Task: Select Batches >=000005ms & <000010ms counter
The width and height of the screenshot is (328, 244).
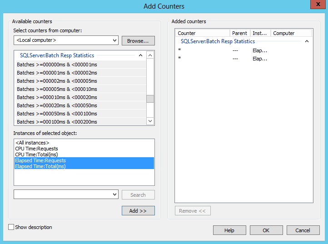Action: [x=81, y=89]
